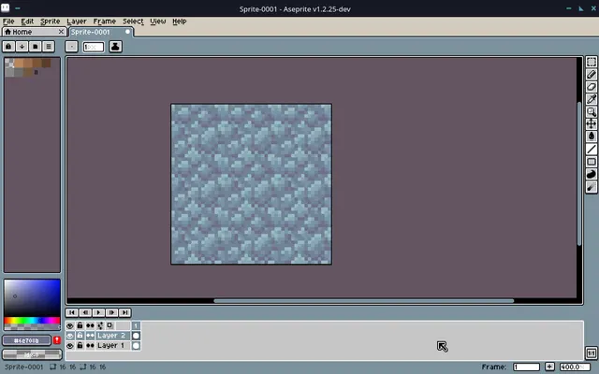Open the brush type selector
The width and height of the screenshot is (599, 374).
(x=71, y=47)
